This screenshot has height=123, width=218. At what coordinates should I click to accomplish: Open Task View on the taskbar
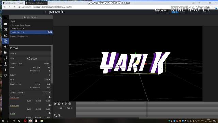(x=14, y=121)
